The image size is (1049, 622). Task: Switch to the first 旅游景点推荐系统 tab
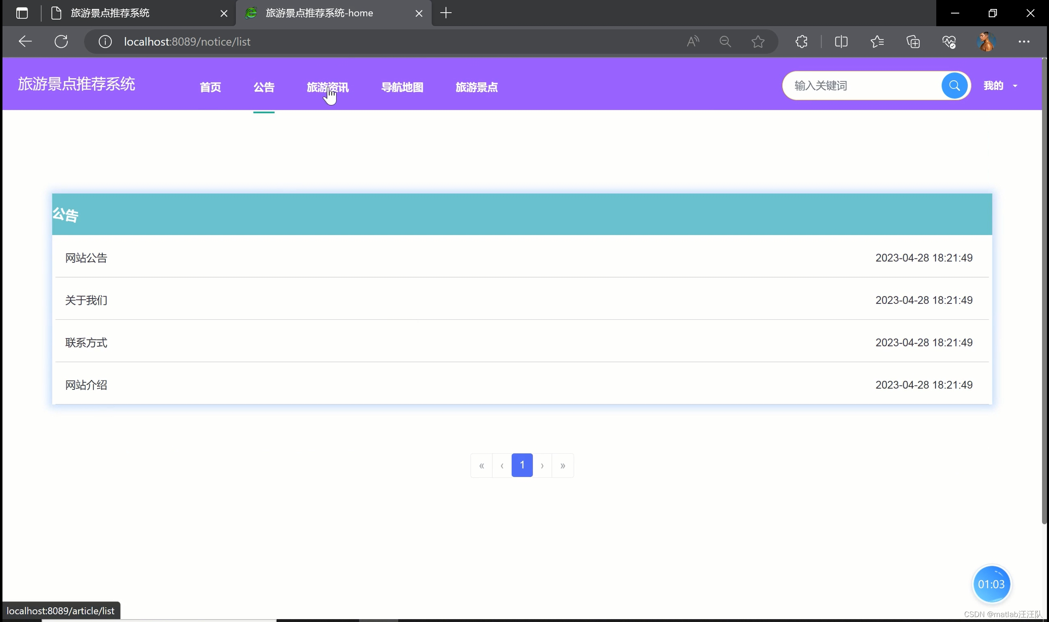tap(110, 13)
